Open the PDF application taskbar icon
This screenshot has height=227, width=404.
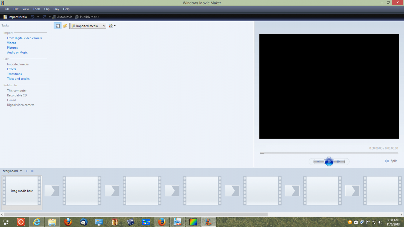(x=177, y=222)
